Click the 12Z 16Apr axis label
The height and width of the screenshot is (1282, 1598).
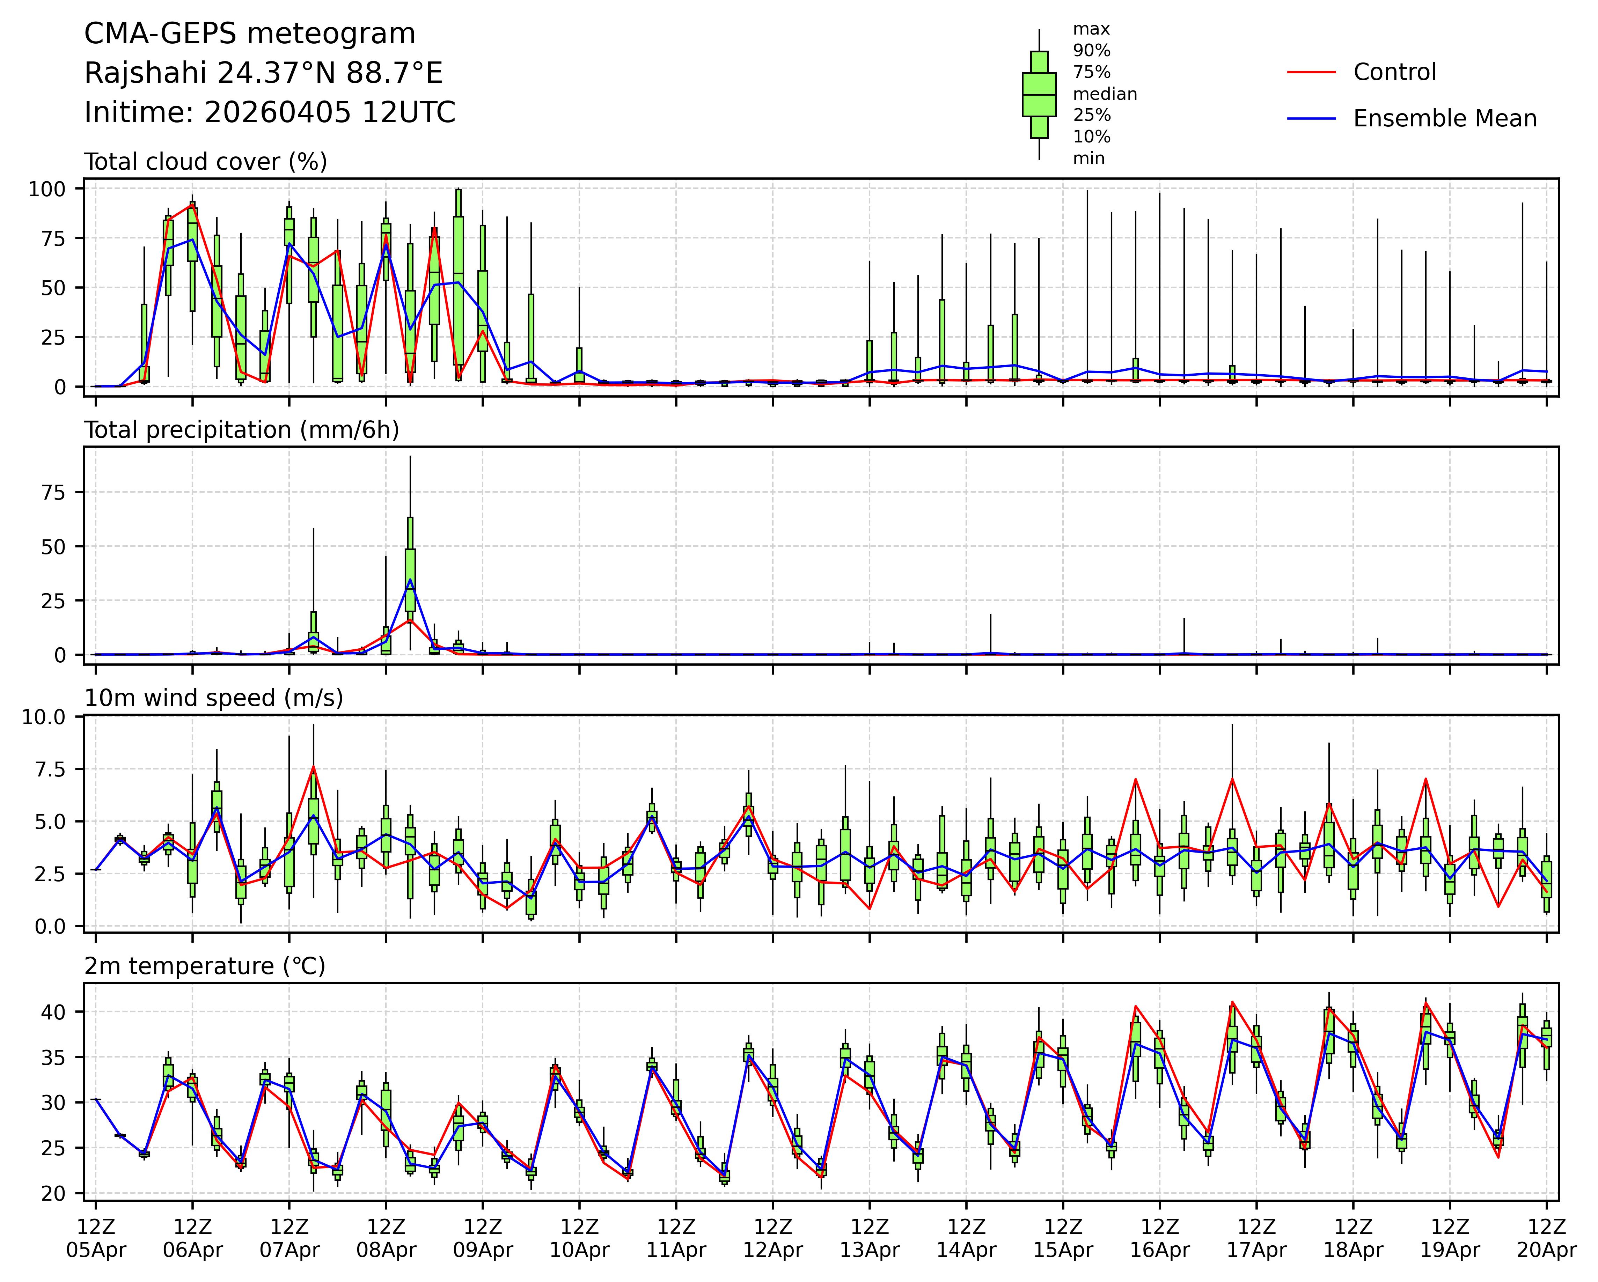coord(1159,1238)
